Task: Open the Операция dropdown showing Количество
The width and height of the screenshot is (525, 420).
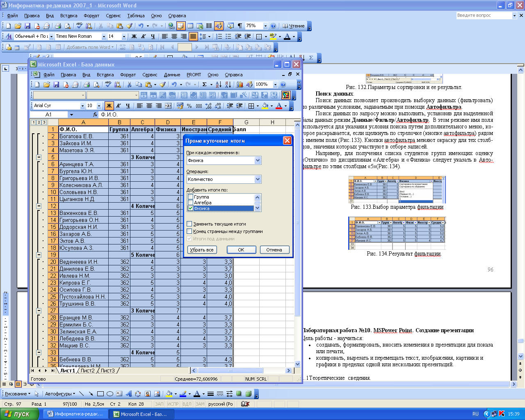Action: point(258,179)
